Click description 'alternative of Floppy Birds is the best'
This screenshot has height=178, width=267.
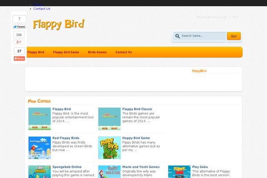click(211, 173)
